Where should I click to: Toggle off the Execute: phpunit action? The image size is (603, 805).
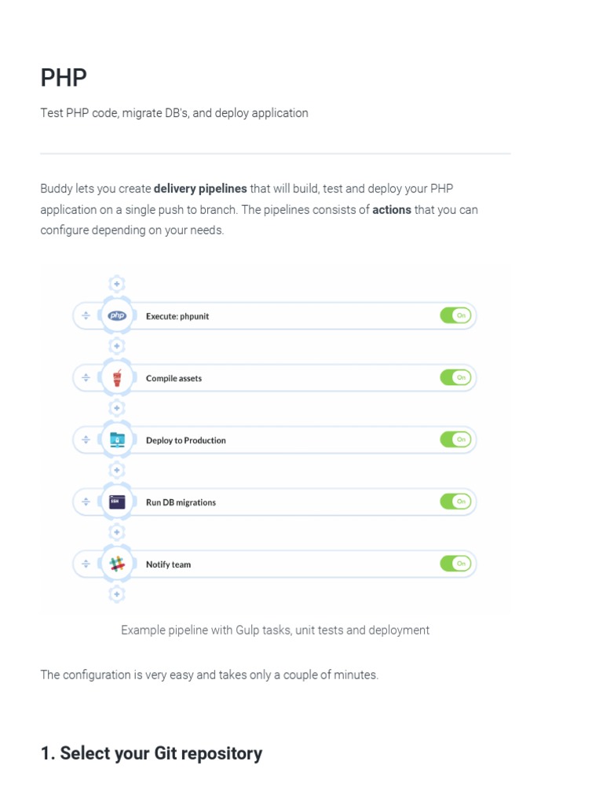click(x=455, y=316)
